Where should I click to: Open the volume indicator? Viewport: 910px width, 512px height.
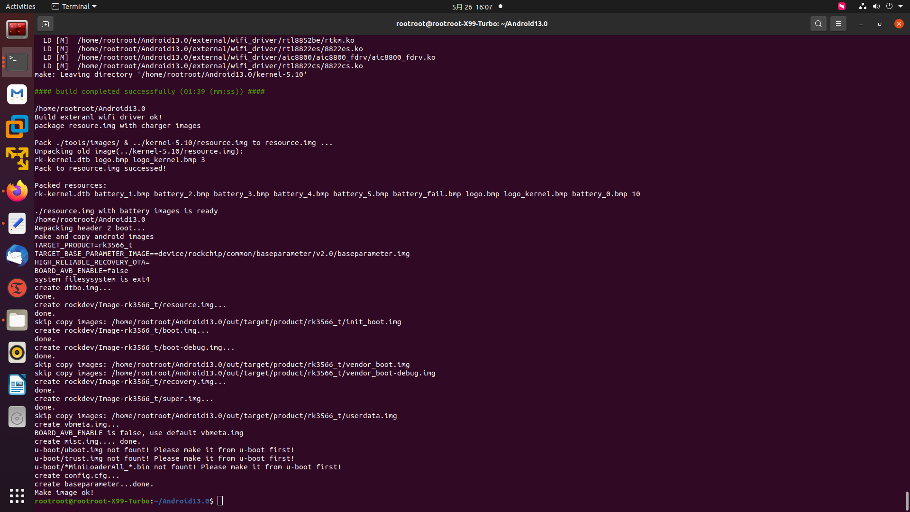[876, 7]
